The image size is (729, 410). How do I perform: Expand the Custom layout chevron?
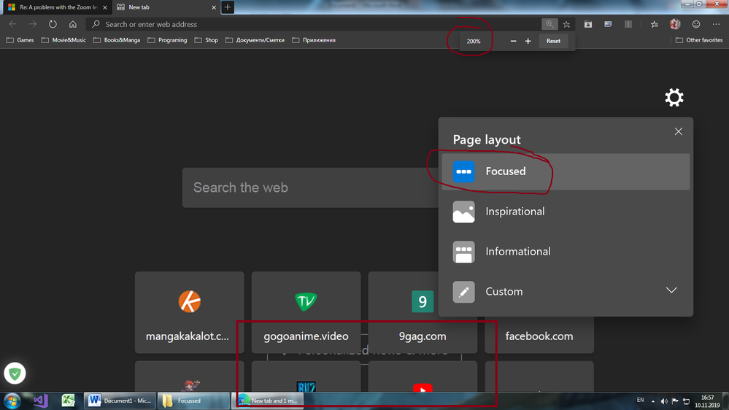pos(671,290)
